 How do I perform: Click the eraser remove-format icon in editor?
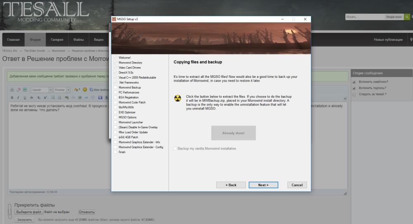tap(19, 89)
